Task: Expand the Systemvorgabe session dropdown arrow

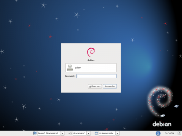Action: pyautogui.click(x=118, y=133)
